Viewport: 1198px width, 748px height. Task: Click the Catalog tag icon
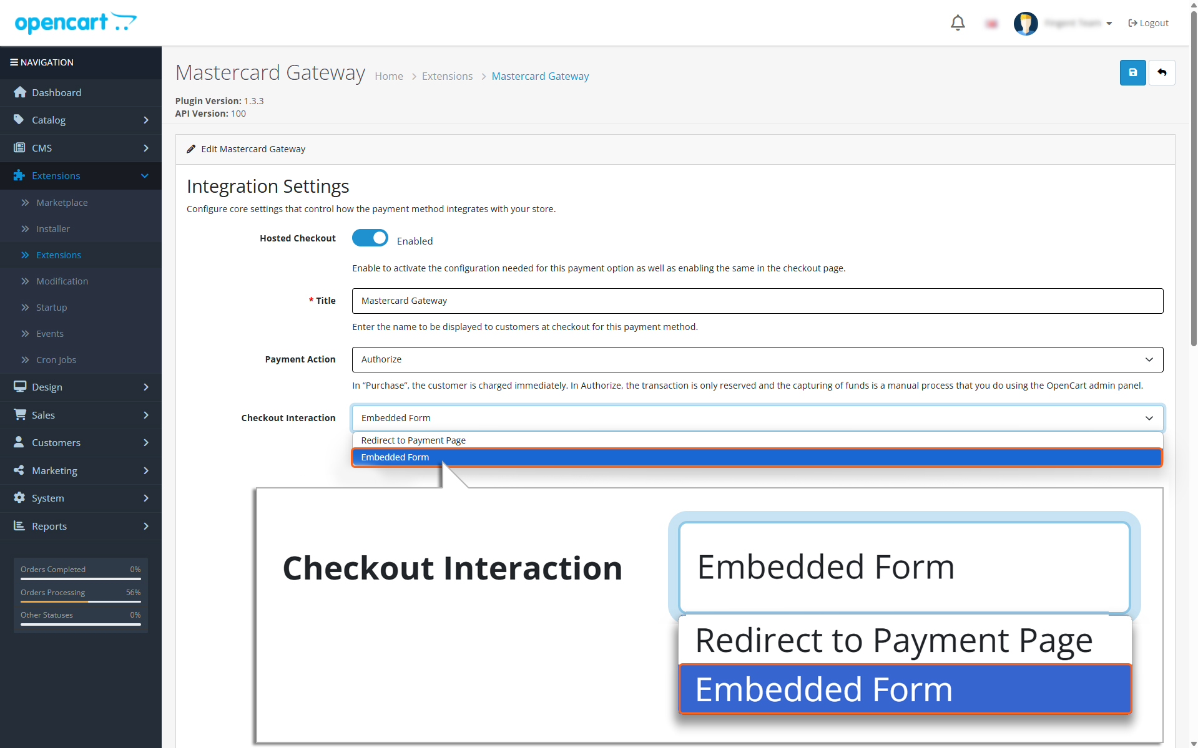[19, 120]
